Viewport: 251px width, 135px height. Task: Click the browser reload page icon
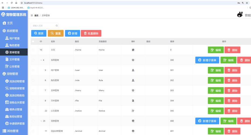tap(12, 3)
